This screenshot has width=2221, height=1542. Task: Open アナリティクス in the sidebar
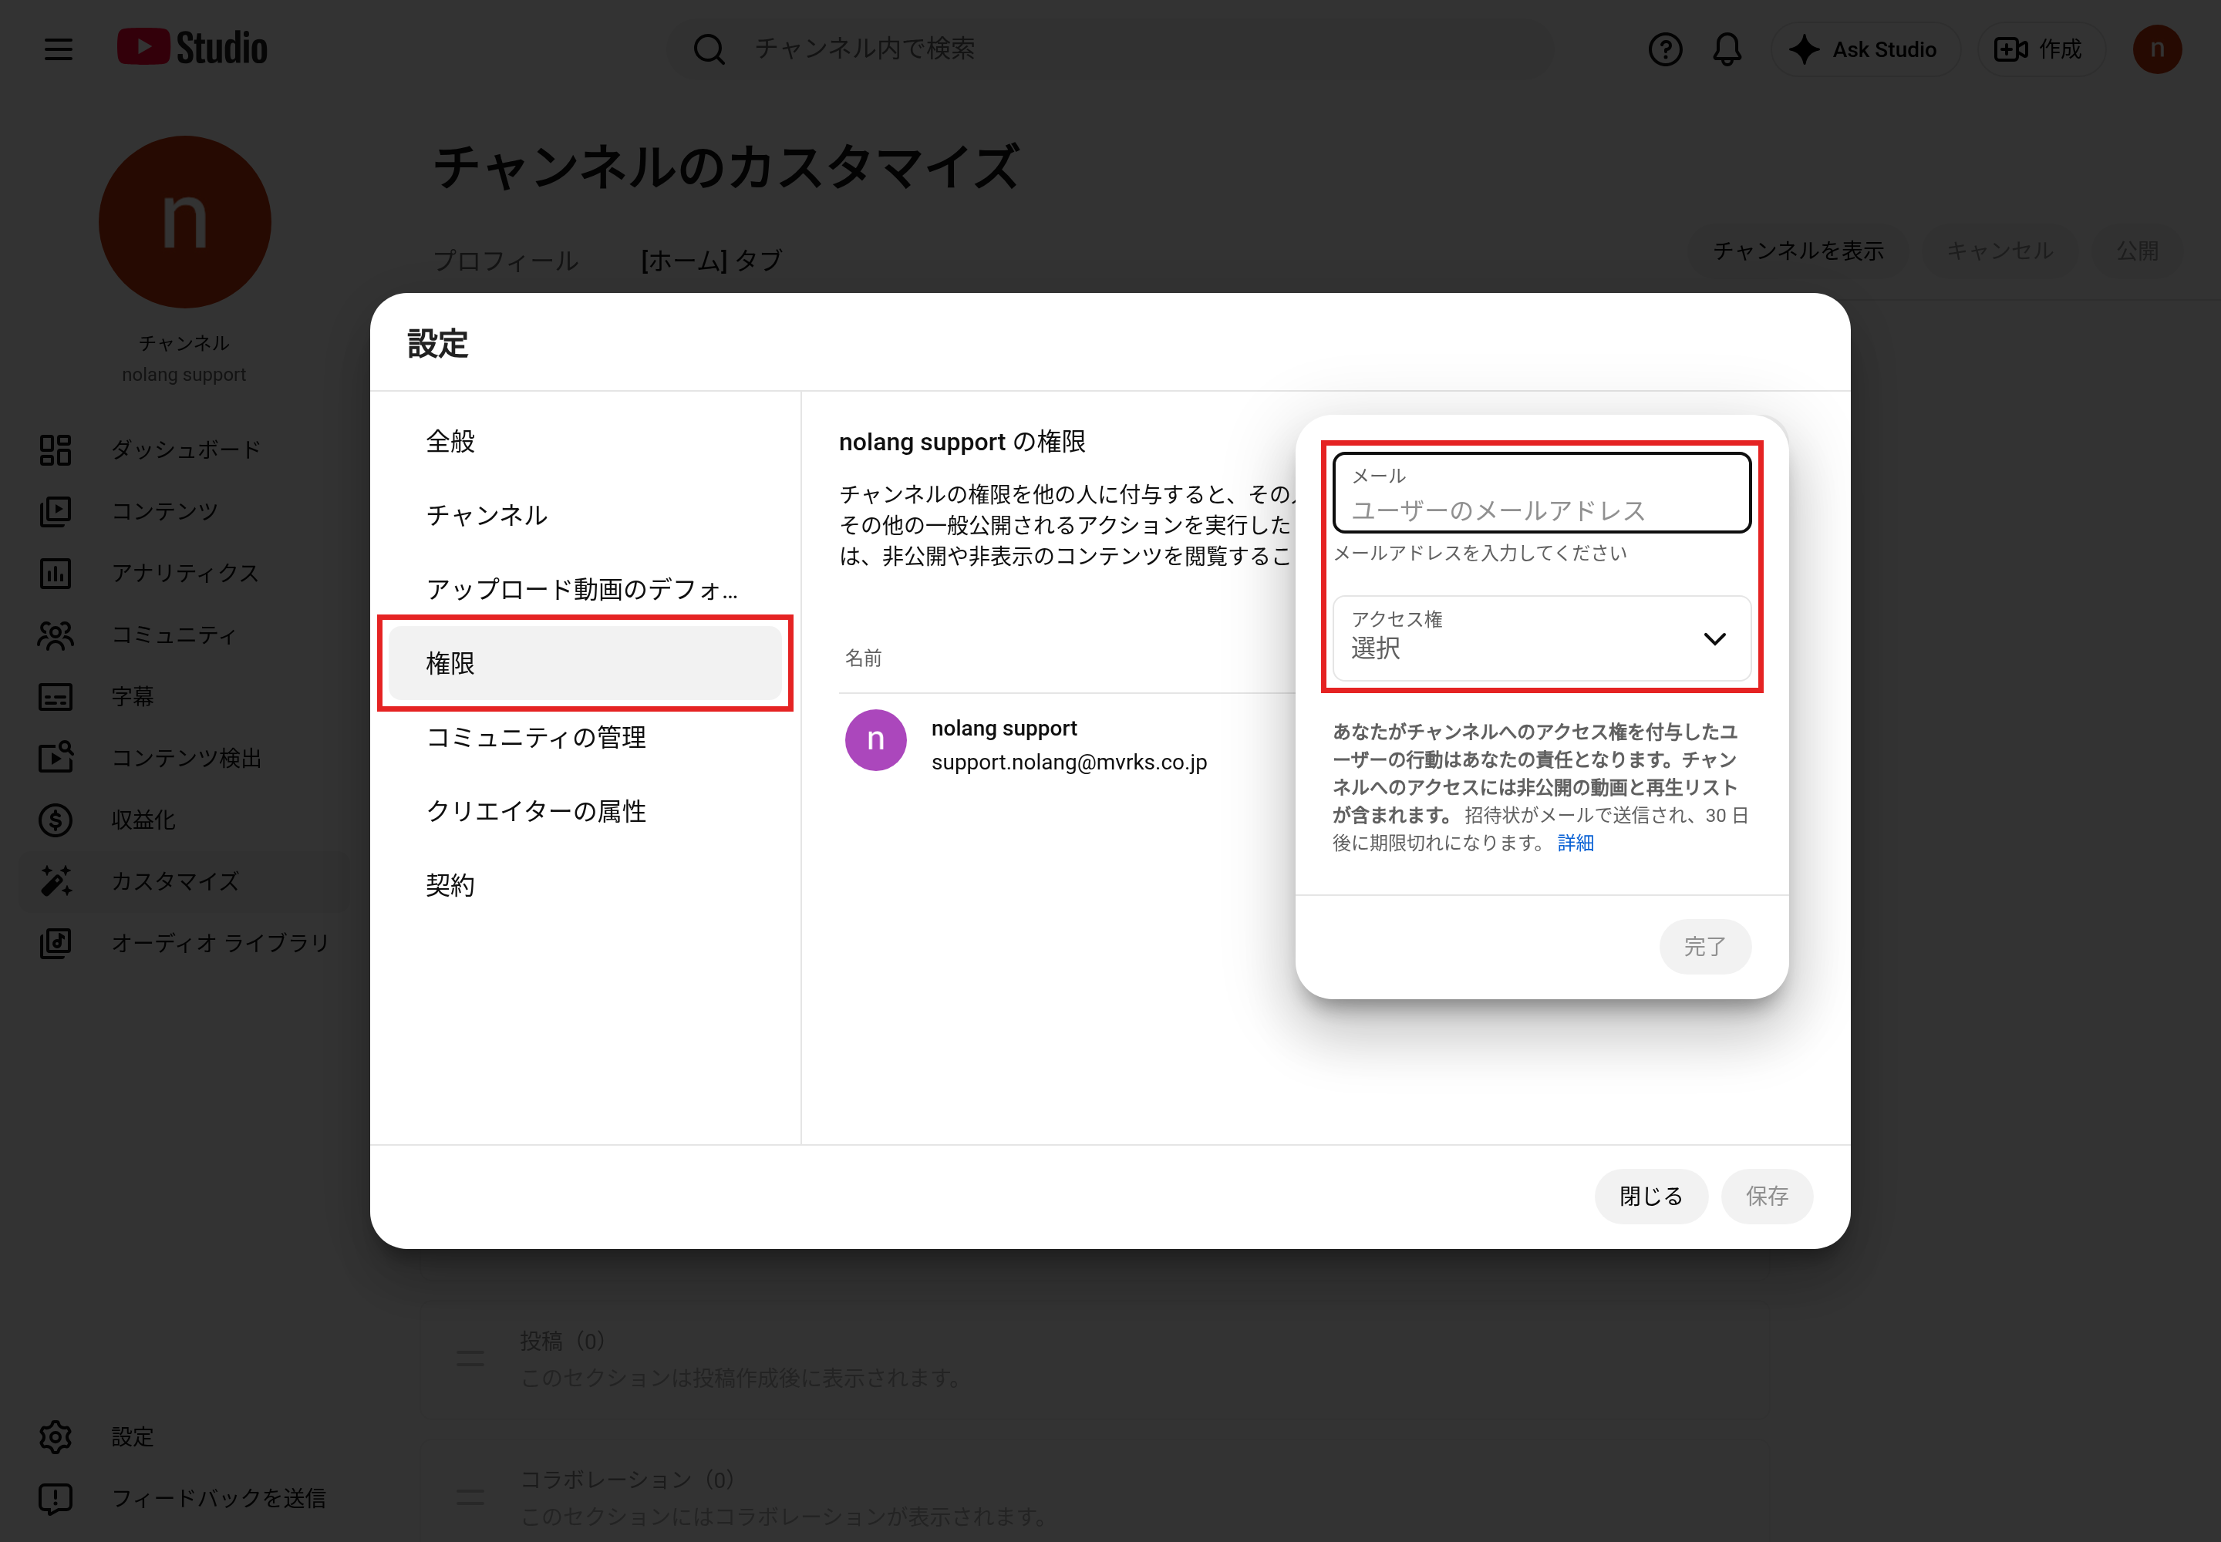(x=184, y=573)
